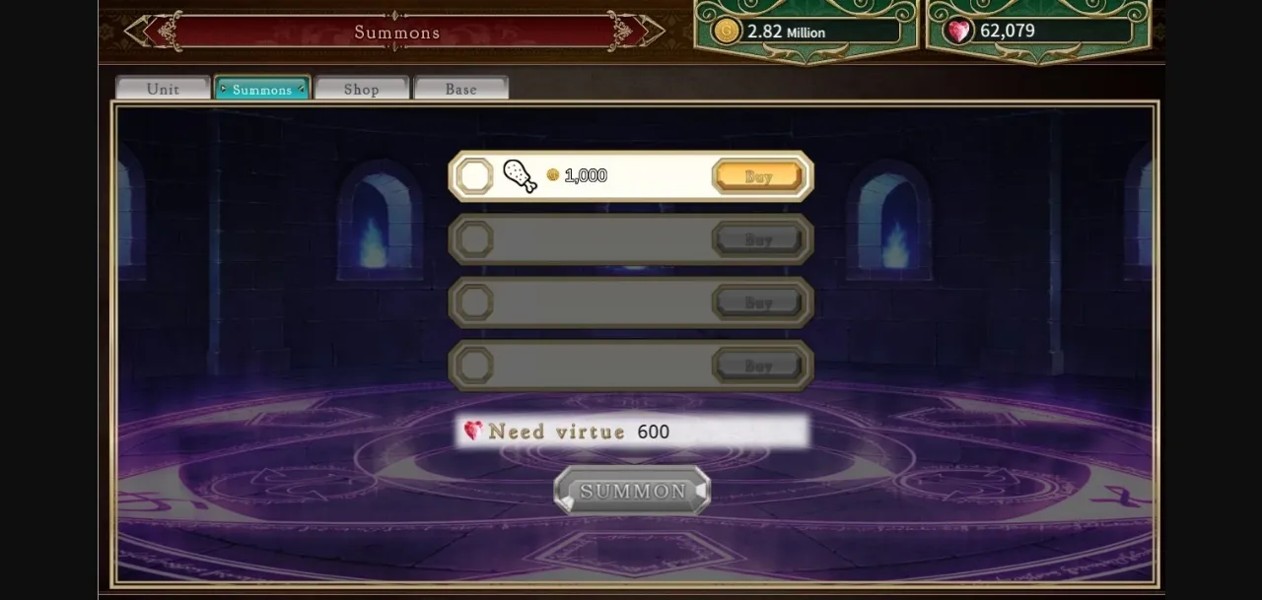Toggle the first offering slot octagon checkbox
This screenshot has width=1262, height=600.
pyautogui.click(x=474, y=176)
